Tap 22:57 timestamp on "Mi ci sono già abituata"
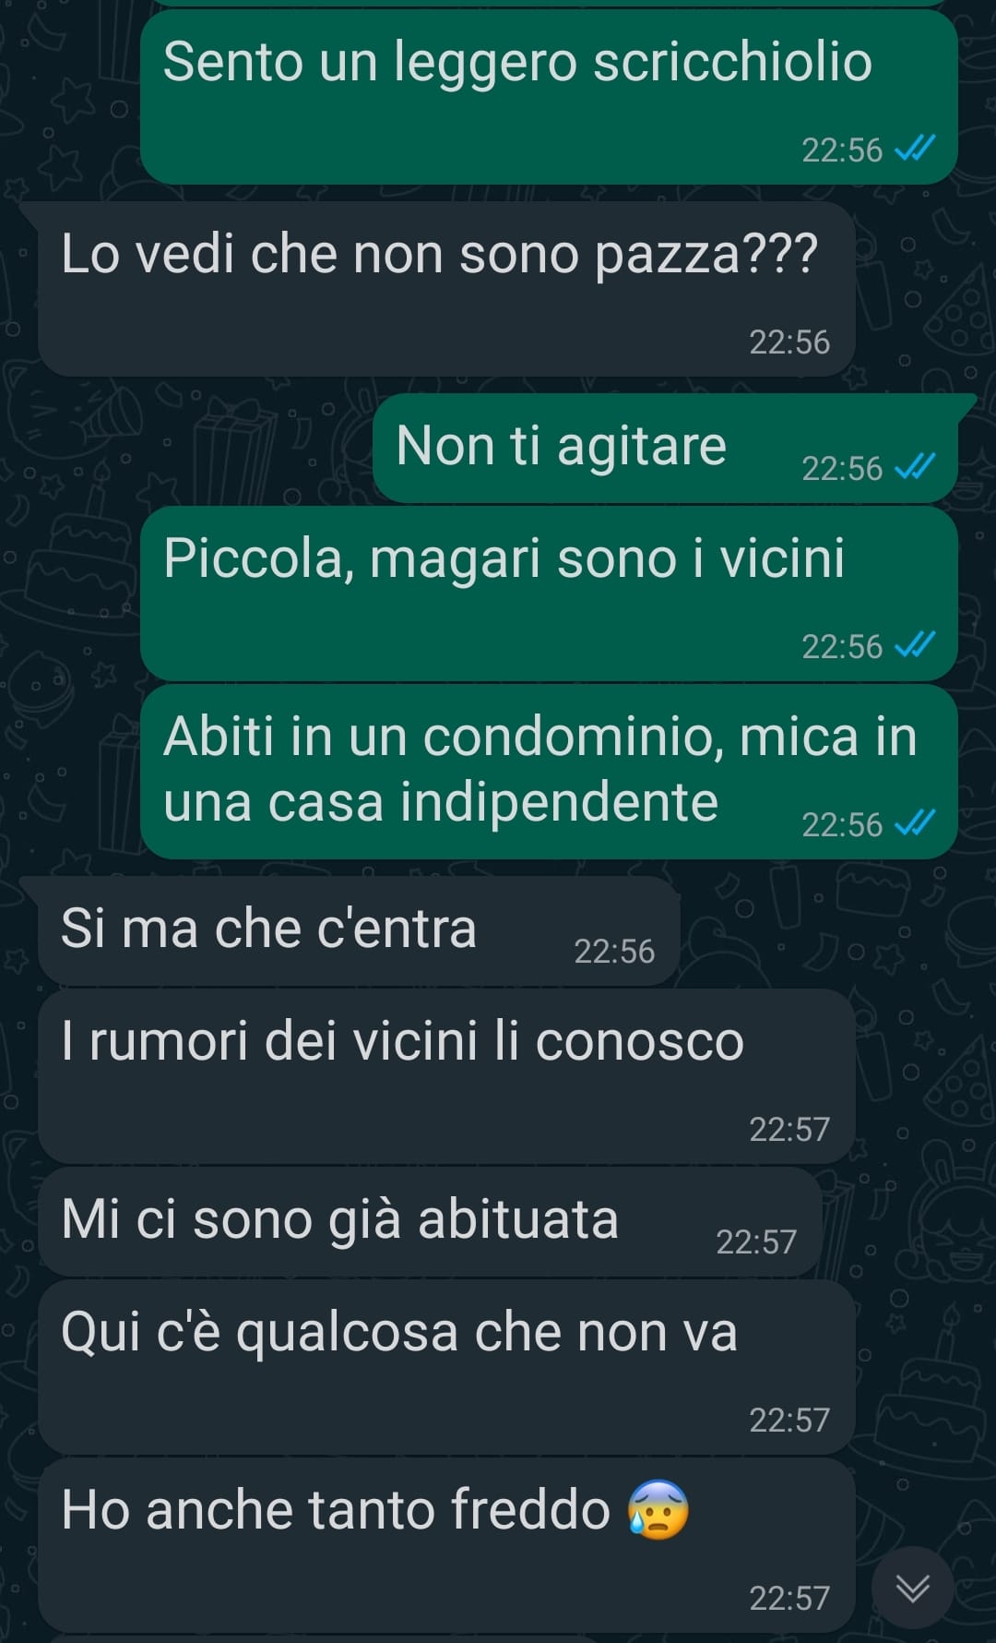 click(756, 1241)
